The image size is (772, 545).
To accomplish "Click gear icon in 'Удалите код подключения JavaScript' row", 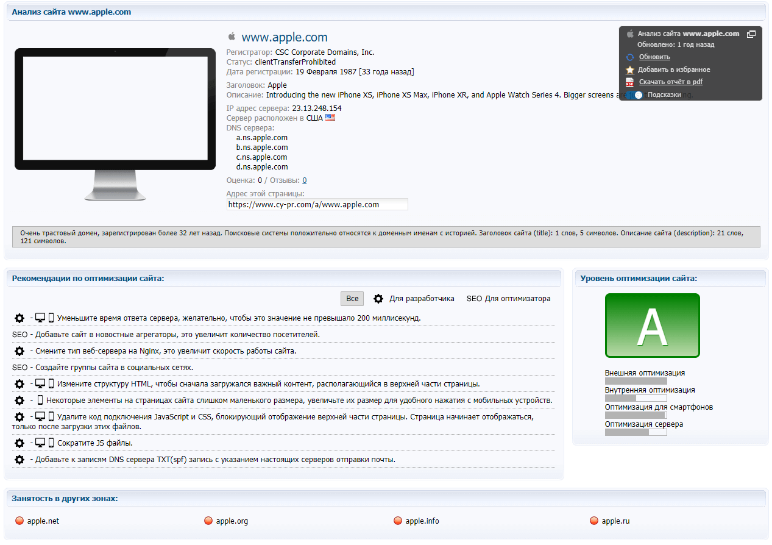I will pos(19,417).
